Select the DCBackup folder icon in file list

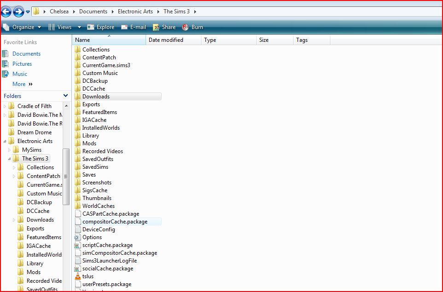tap(78, 80)
